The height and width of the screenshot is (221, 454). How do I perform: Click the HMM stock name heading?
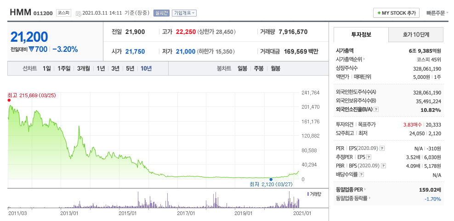[x=20, y=13]
